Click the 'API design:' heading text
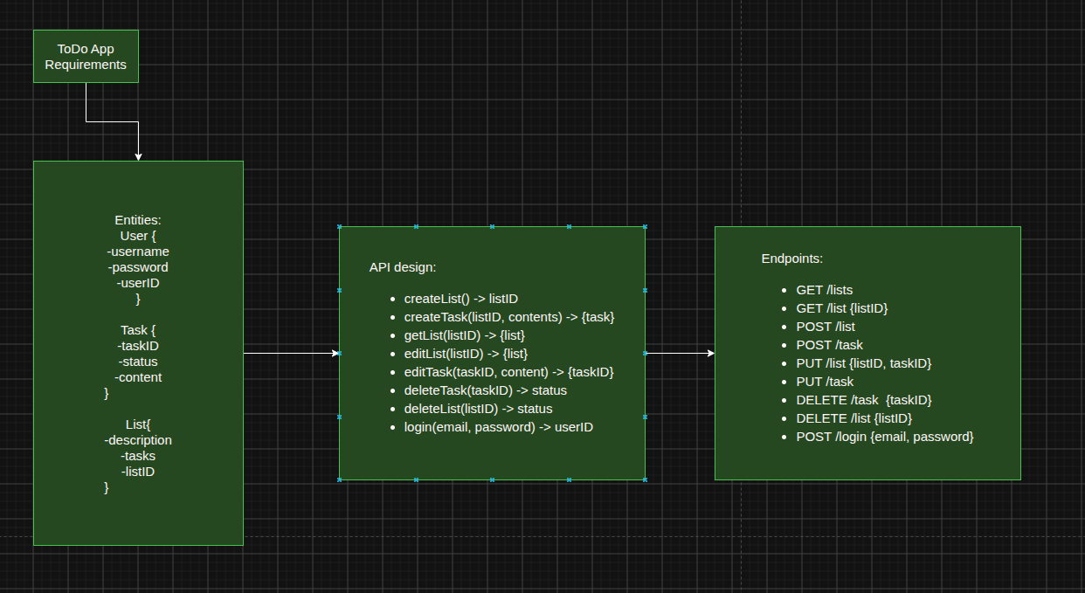 (x=402, y=267)
